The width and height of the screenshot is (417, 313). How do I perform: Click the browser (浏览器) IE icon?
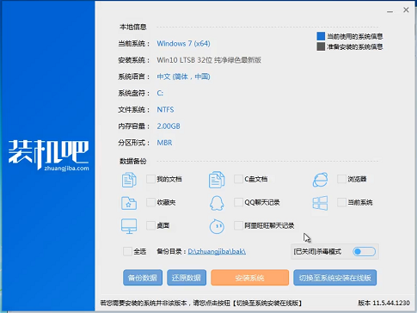click(x=320, y=180)
